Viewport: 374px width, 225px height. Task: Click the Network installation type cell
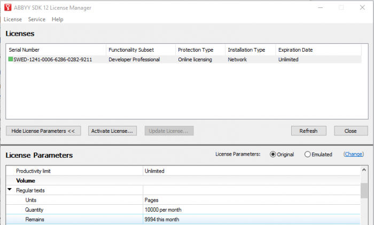[237, 59]
